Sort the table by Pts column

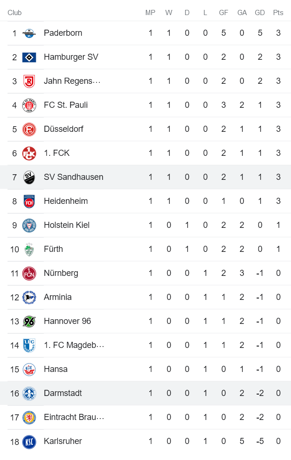click(x=278, y=13)
